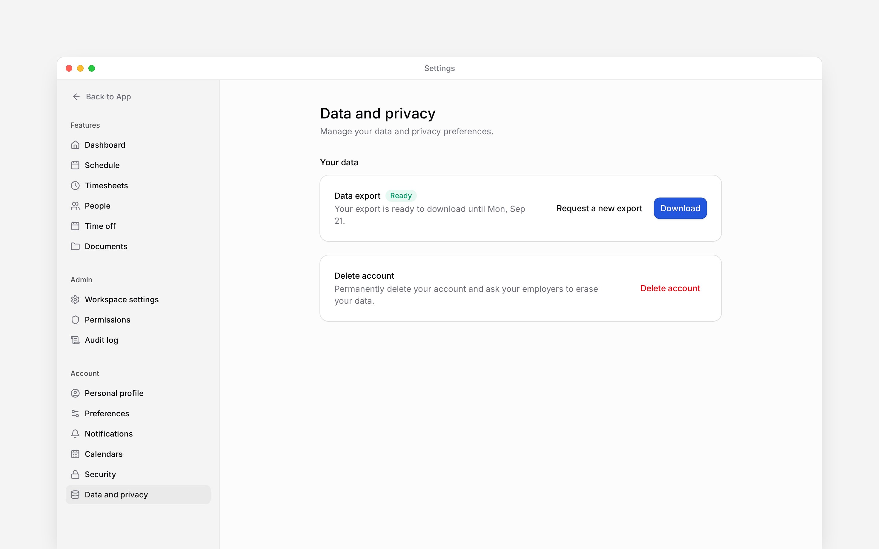879x549 pixels.
Task: Click the Schedule calendar icon
Action: coord(75,165)
